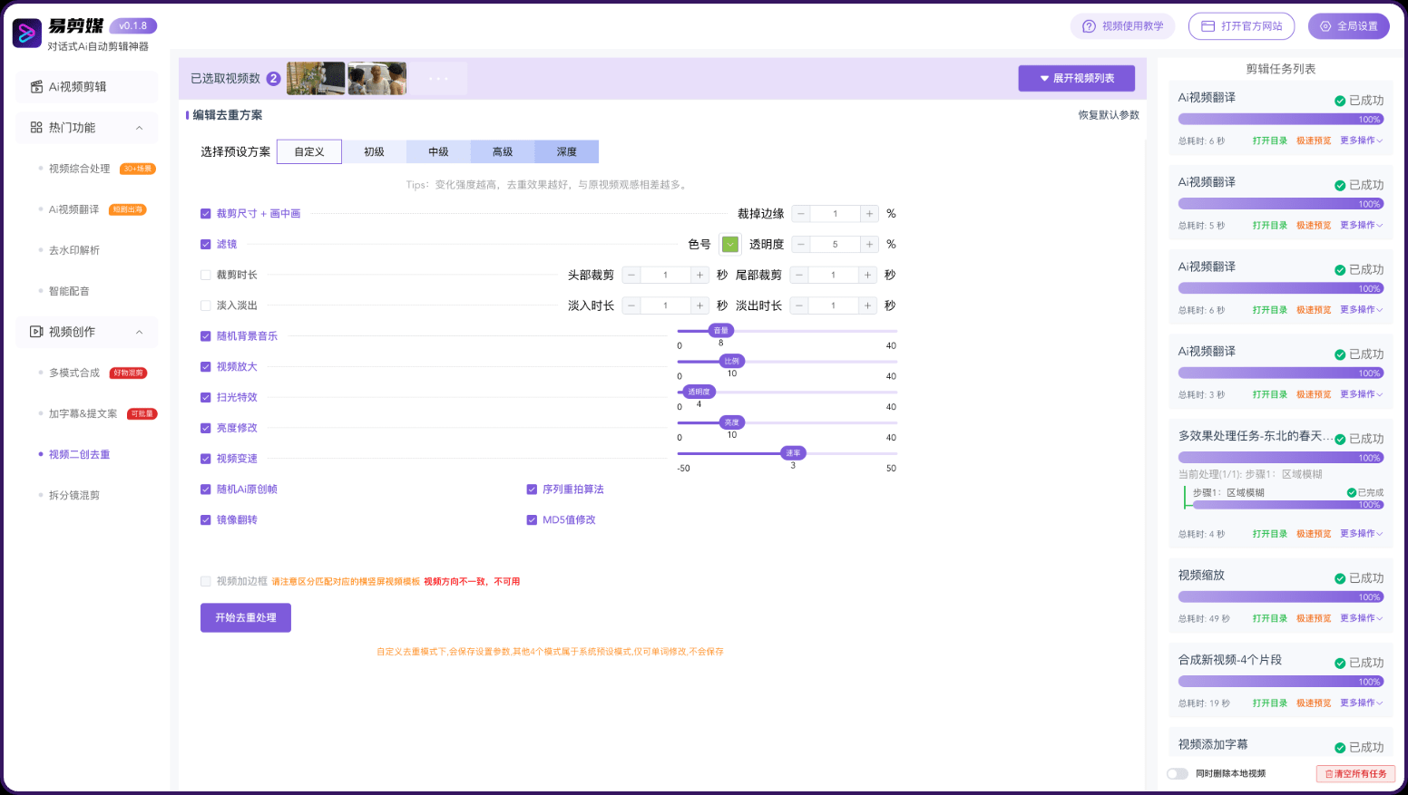Open 更多操作 for the first Ai视频翻译 task
Screen dimensions: 1408x795
pyautogui.click(x=1360, y=141)
